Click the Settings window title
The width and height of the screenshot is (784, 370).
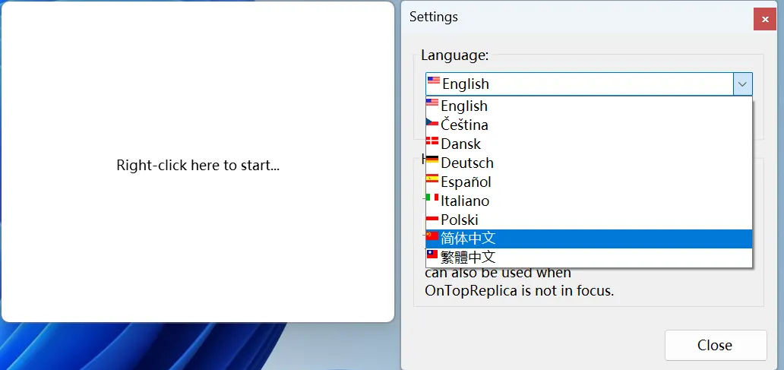coord(434,17)
